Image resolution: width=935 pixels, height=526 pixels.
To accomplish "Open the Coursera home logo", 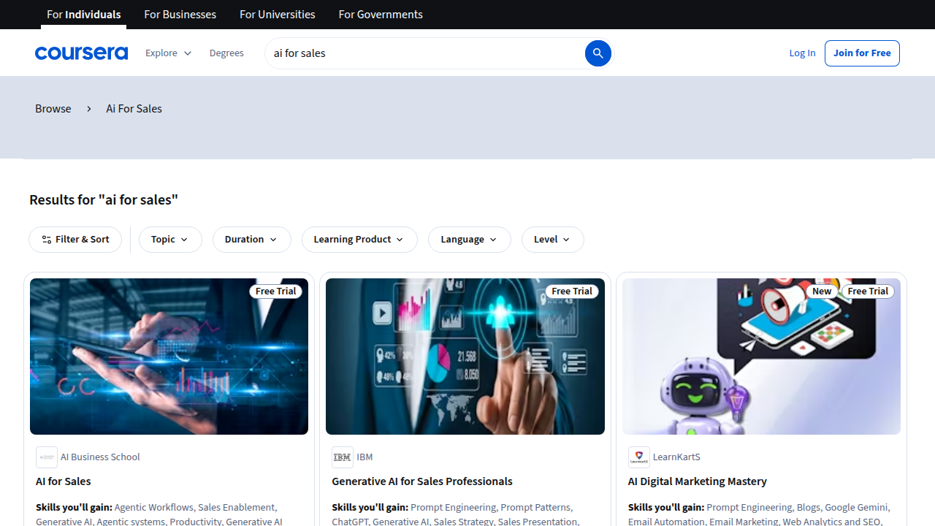I will coord(81,53).
